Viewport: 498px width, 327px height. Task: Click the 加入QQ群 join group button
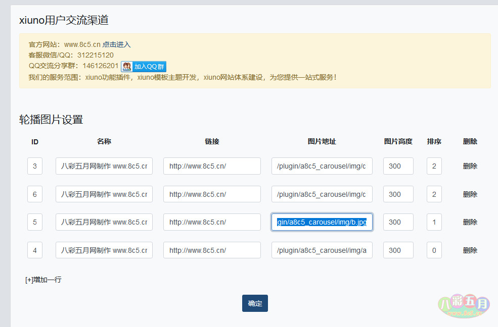[144, 67]
